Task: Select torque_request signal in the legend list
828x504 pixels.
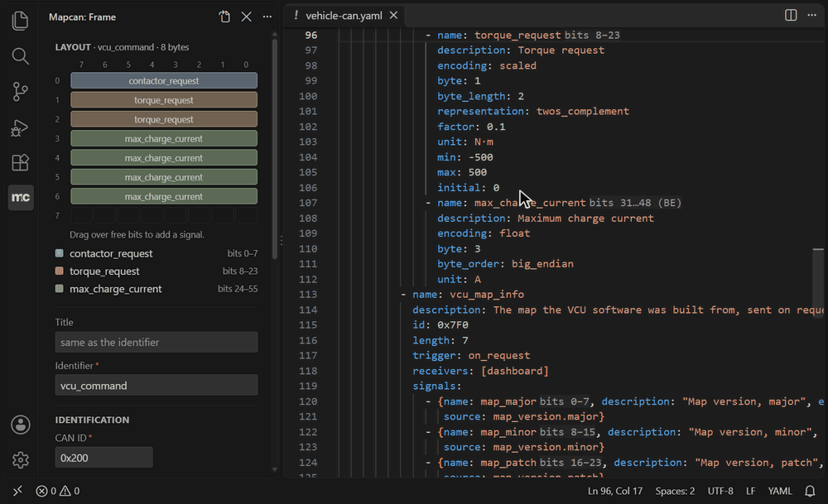Action: [156, 271]
